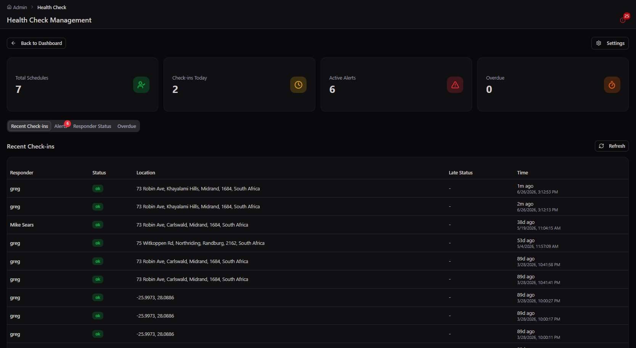Screen dimensions: 636x348
Task: Select the Mike Sears responder name
Action: point(22,225)
